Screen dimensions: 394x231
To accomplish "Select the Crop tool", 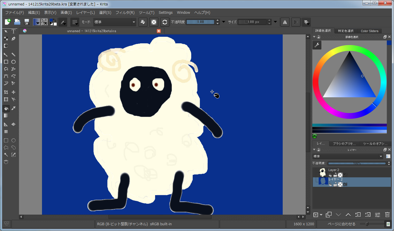I will tap(6, 92).
